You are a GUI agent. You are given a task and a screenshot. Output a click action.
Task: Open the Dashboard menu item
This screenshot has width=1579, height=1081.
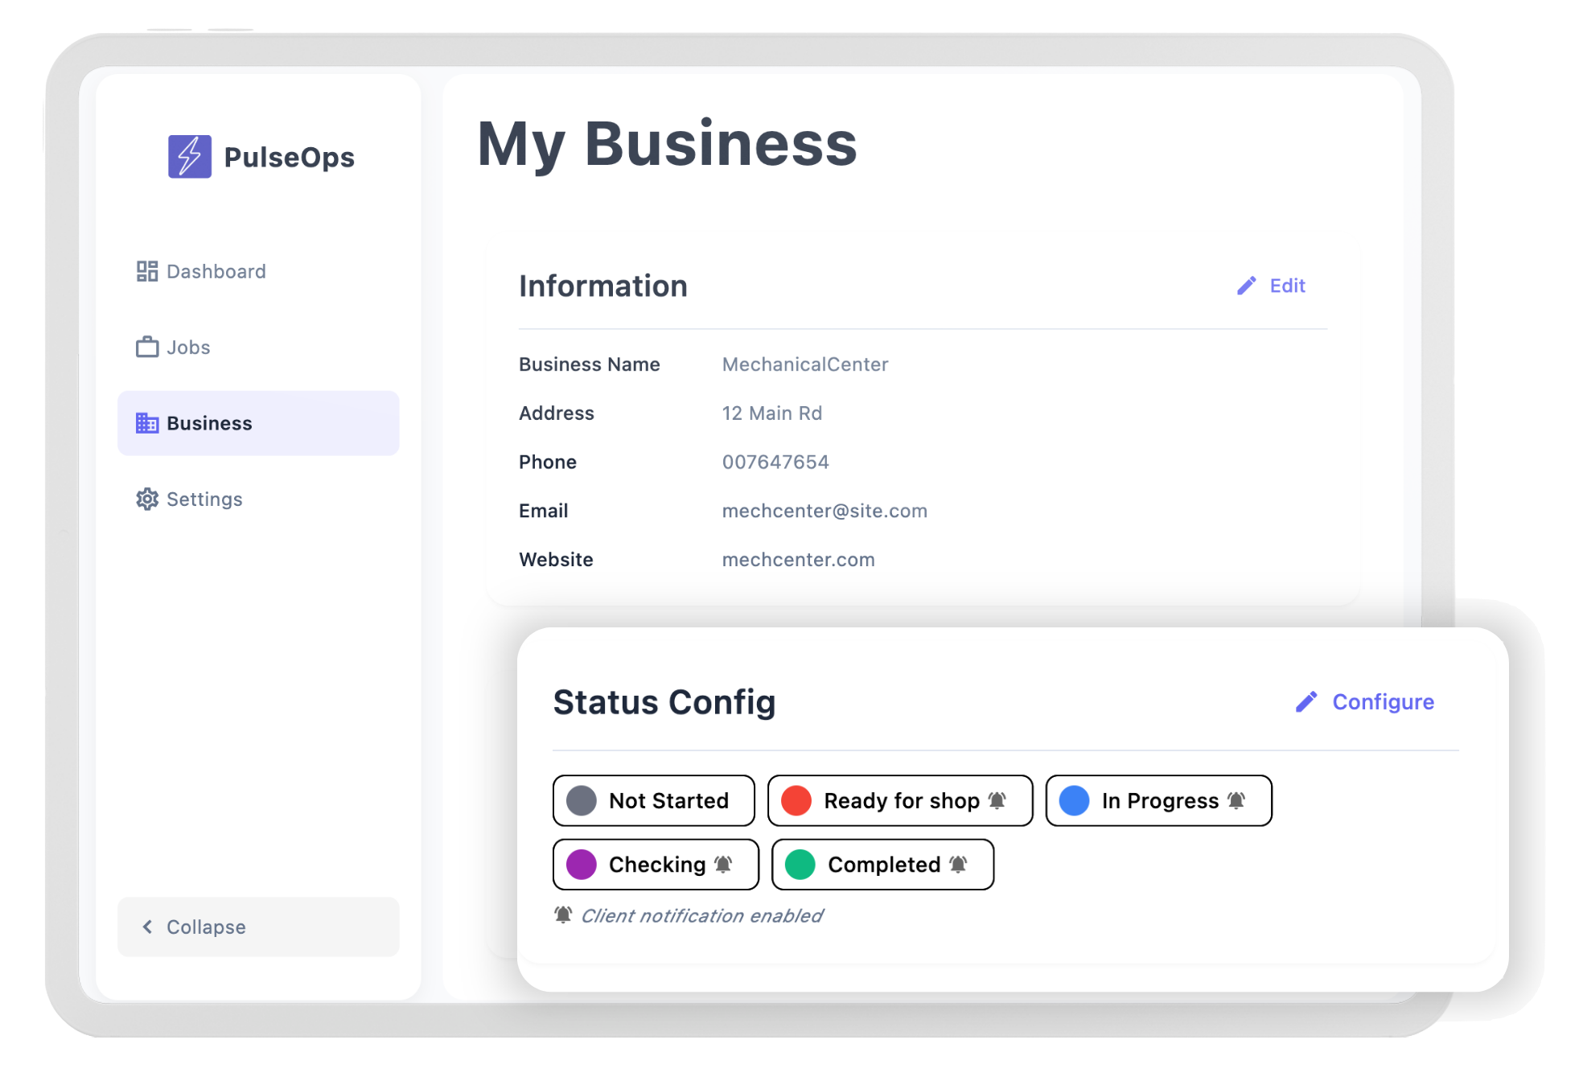[258, 271]
